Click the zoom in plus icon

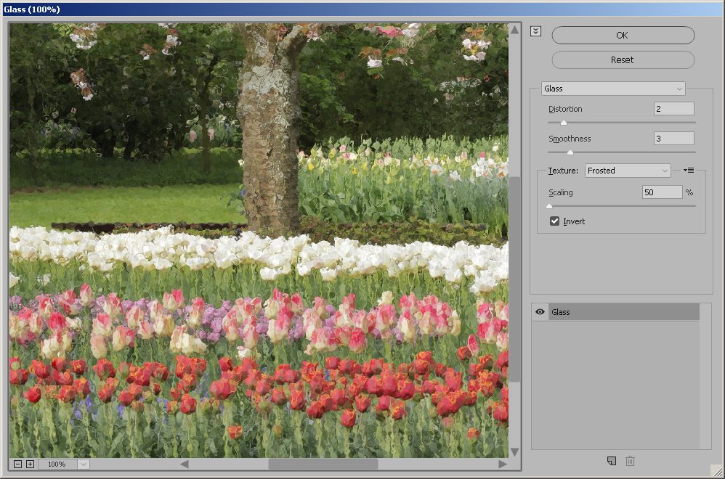coord(30,464)
